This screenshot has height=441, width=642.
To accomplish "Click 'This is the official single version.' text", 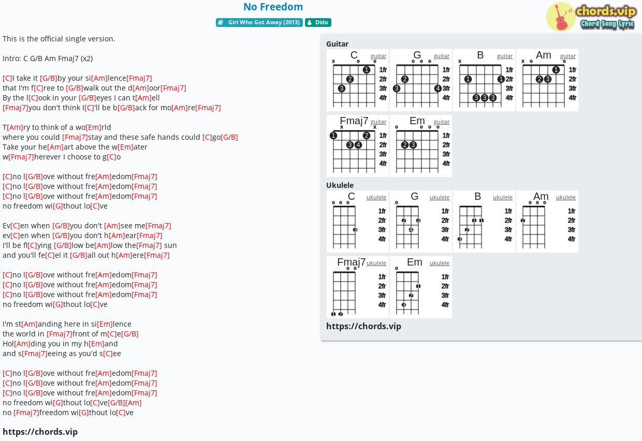I will point(59,39).
